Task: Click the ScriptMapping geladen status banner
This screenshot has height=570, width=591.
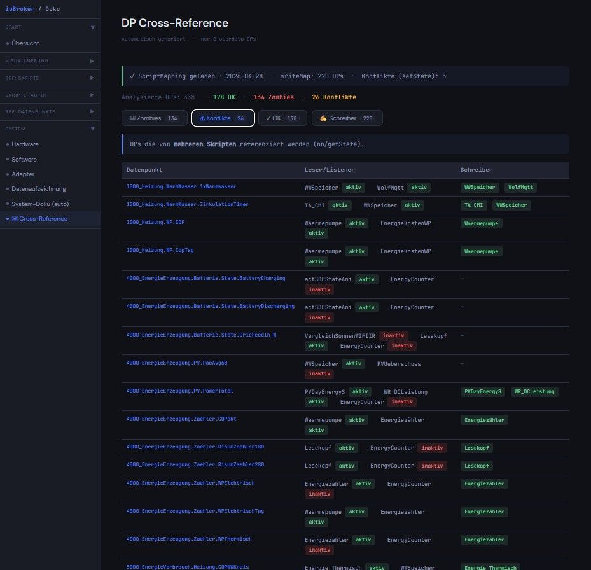Action: (345, 76)
